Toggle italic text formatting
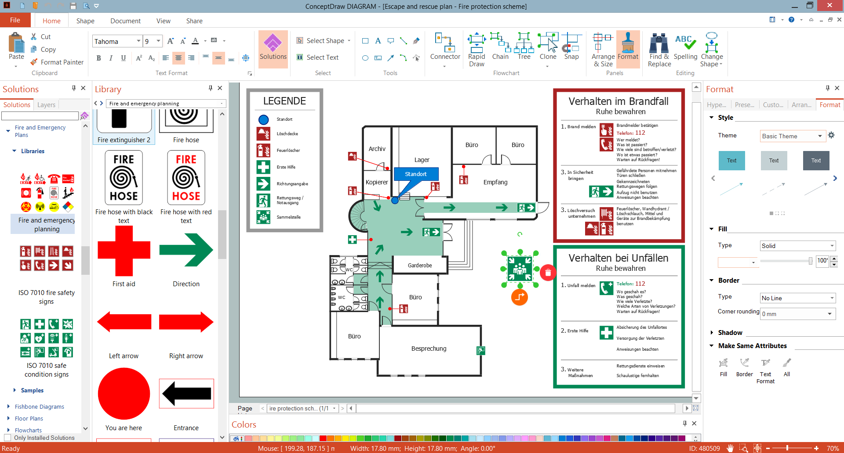 click(111, 58)
